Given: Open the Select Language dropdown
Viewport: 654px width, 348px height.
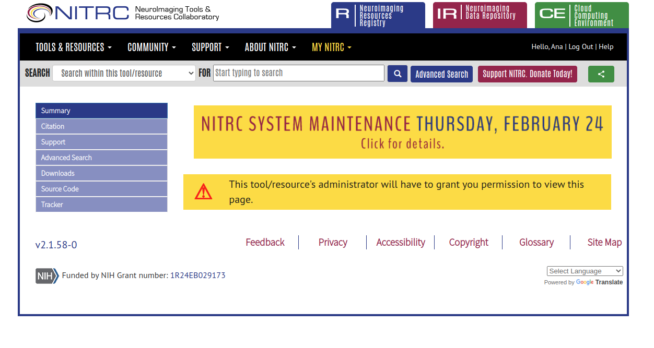Looking at the screenshot, I should [585, 271].
